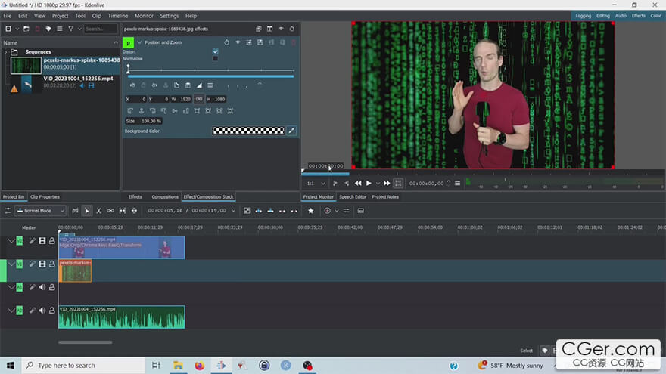Image resolution: width=666 pixels, height=374 pixels.
Task: Toggle the monitor edit mode icon
Action: point(398,183)
